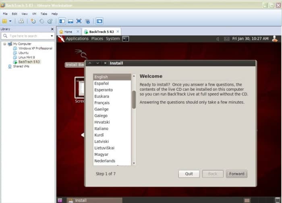
Task: Open the Edit menu
Action: (x=15, y=14)
